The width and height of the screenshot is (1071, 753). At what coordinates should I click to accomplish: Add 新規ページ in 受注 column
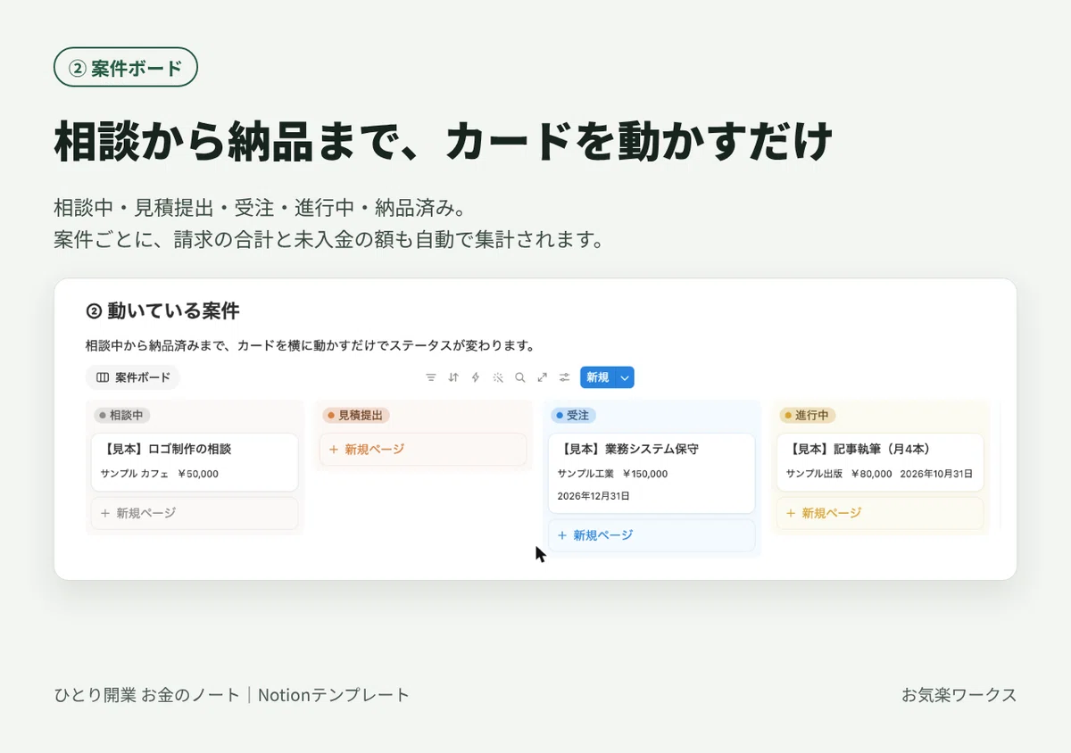tap(652, 535)
